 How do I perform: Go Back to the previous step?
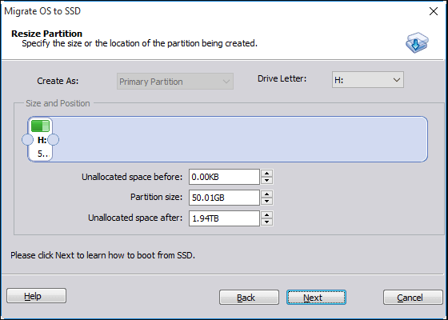click(249, 298)
